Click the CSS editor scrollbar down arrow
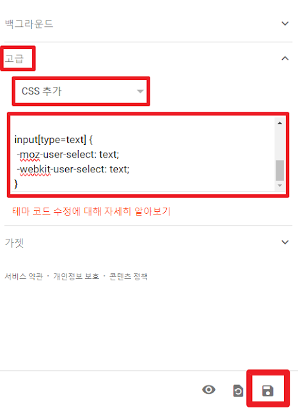Image resolution: width=298 pixels, height=408 pixels. click(279, 186)
